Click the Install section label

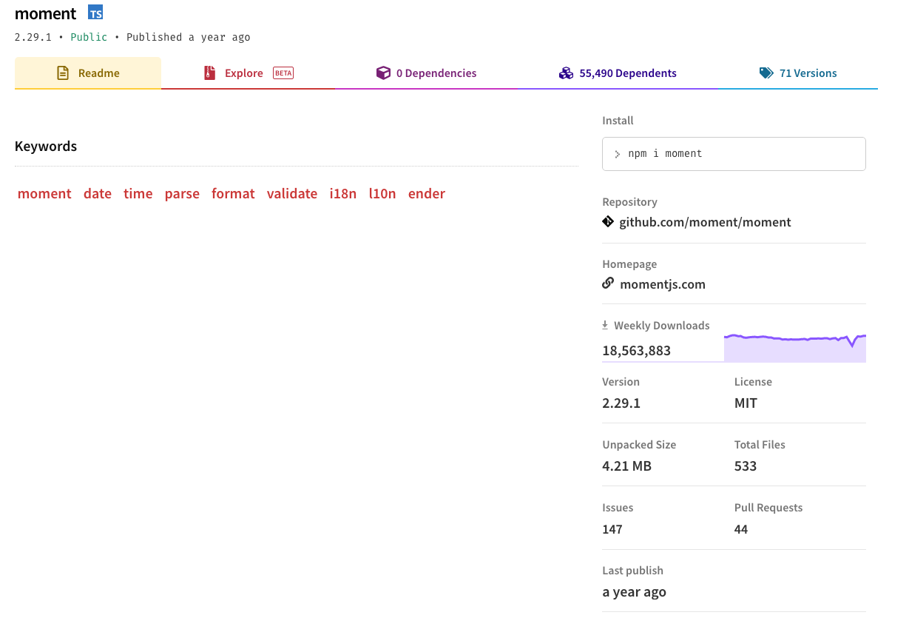(x=618, y=121)
